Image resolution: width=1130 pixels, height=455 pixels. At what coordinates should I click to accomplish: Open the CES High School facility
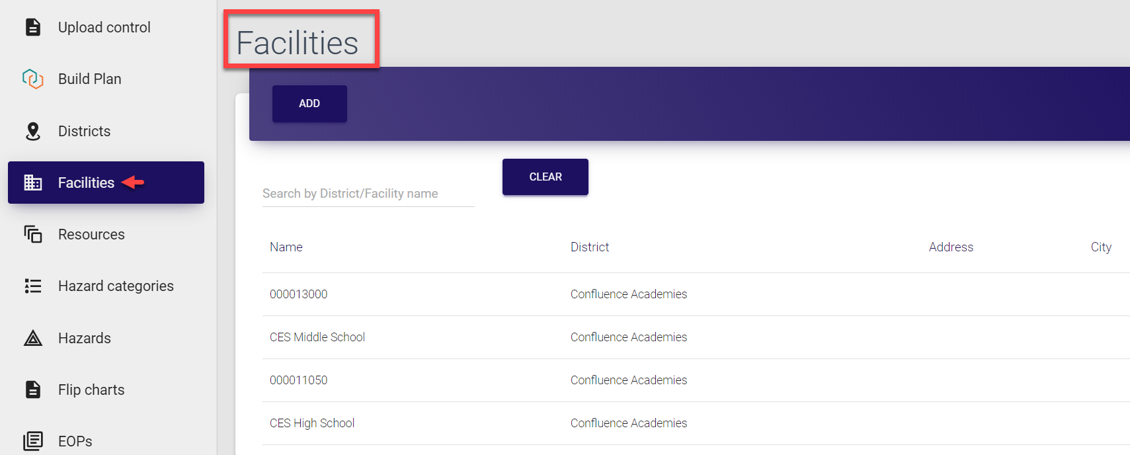click(312, 423)
